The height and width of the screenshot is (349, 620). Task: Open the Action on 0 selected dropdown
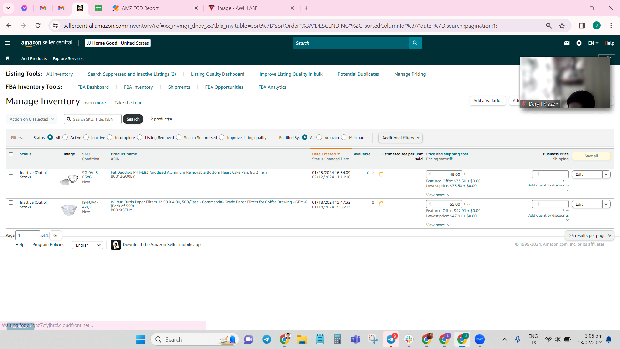click(x=32, y=119)
